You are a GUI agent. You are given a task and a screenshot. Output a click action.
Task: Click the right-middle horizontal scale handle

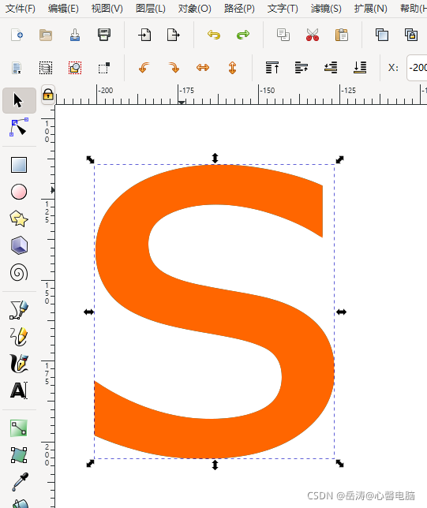341,312
